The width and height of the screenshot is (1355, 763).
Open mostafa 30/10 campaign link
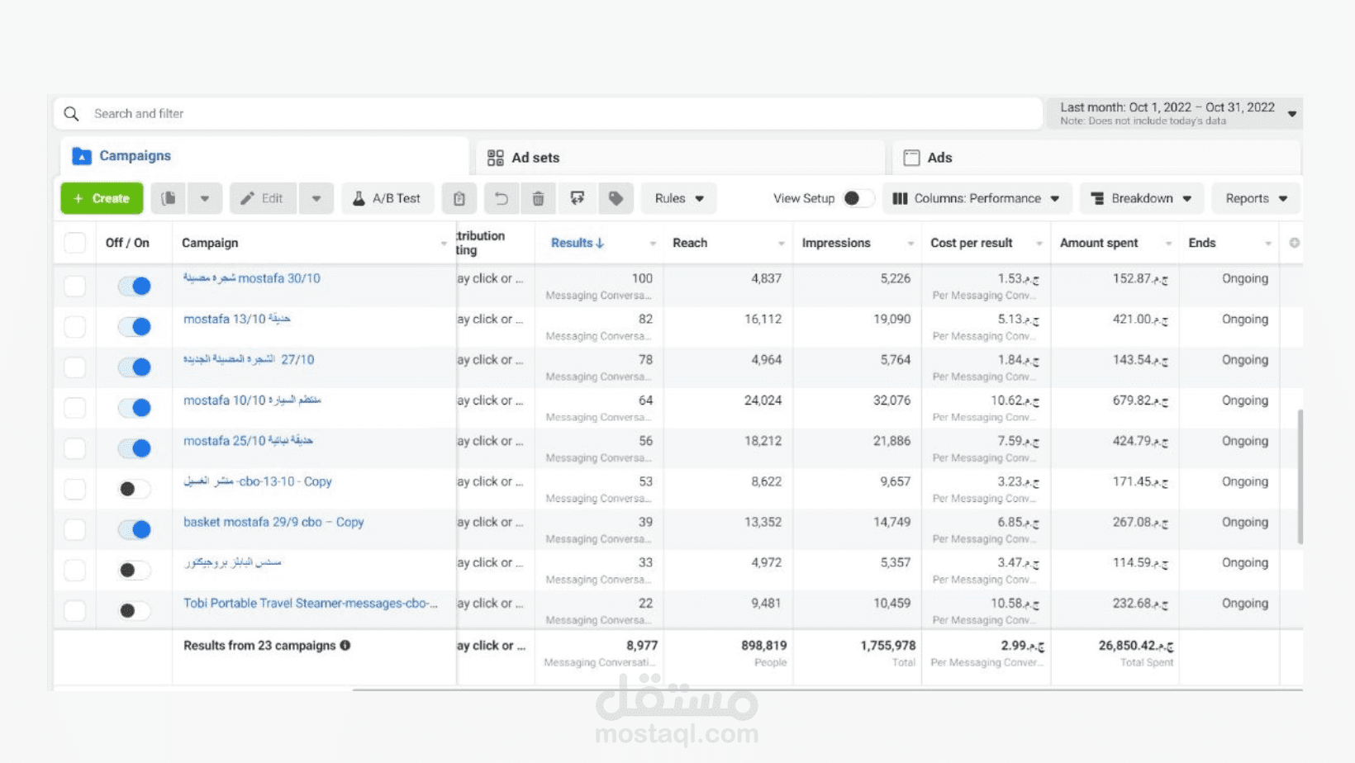click(x=251, y=278)
